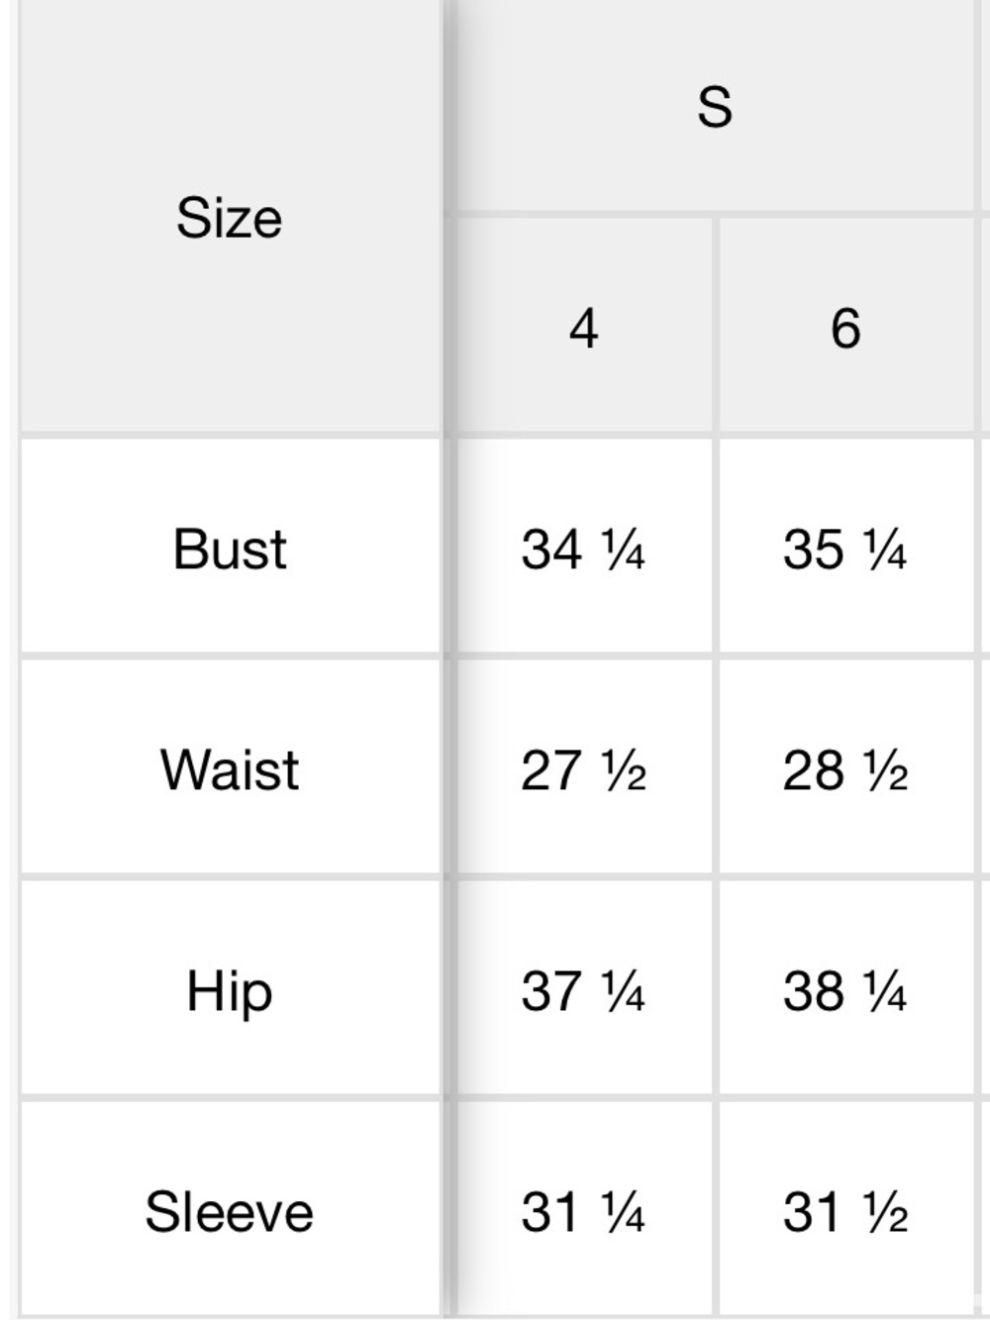Select the 37 ¼ hip measurement cell
Screen dimensions: 990x1320
(x=584, y=989)
